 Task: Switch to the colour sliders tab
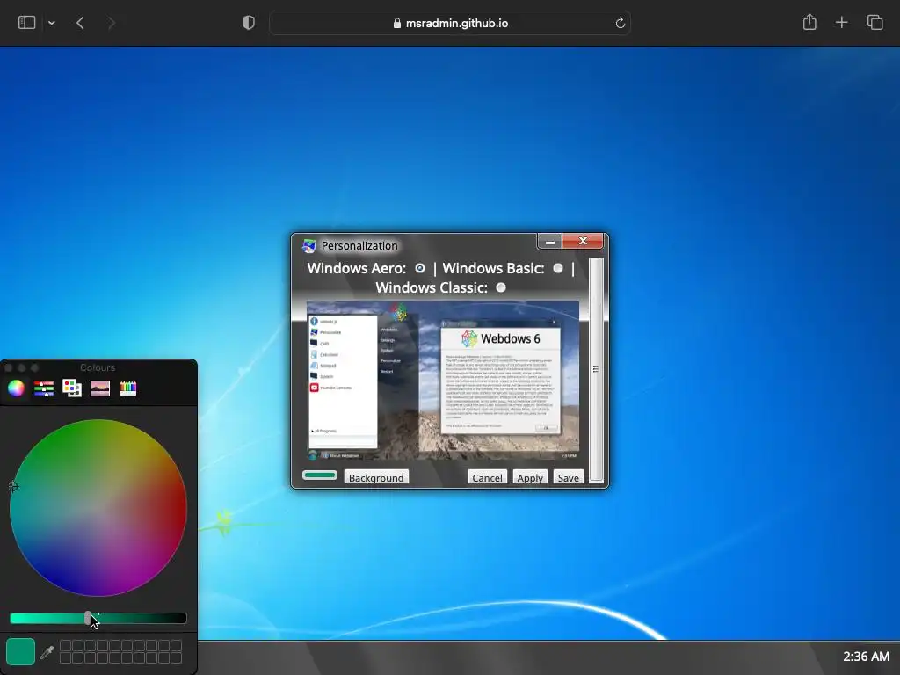(x=44, y=388)
